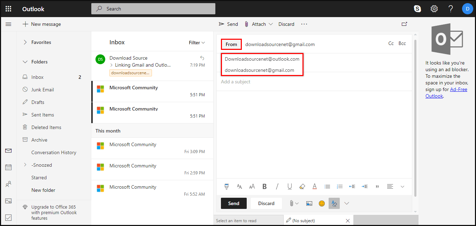
Task: Click the Add a subject field
Action: [314, 82]
